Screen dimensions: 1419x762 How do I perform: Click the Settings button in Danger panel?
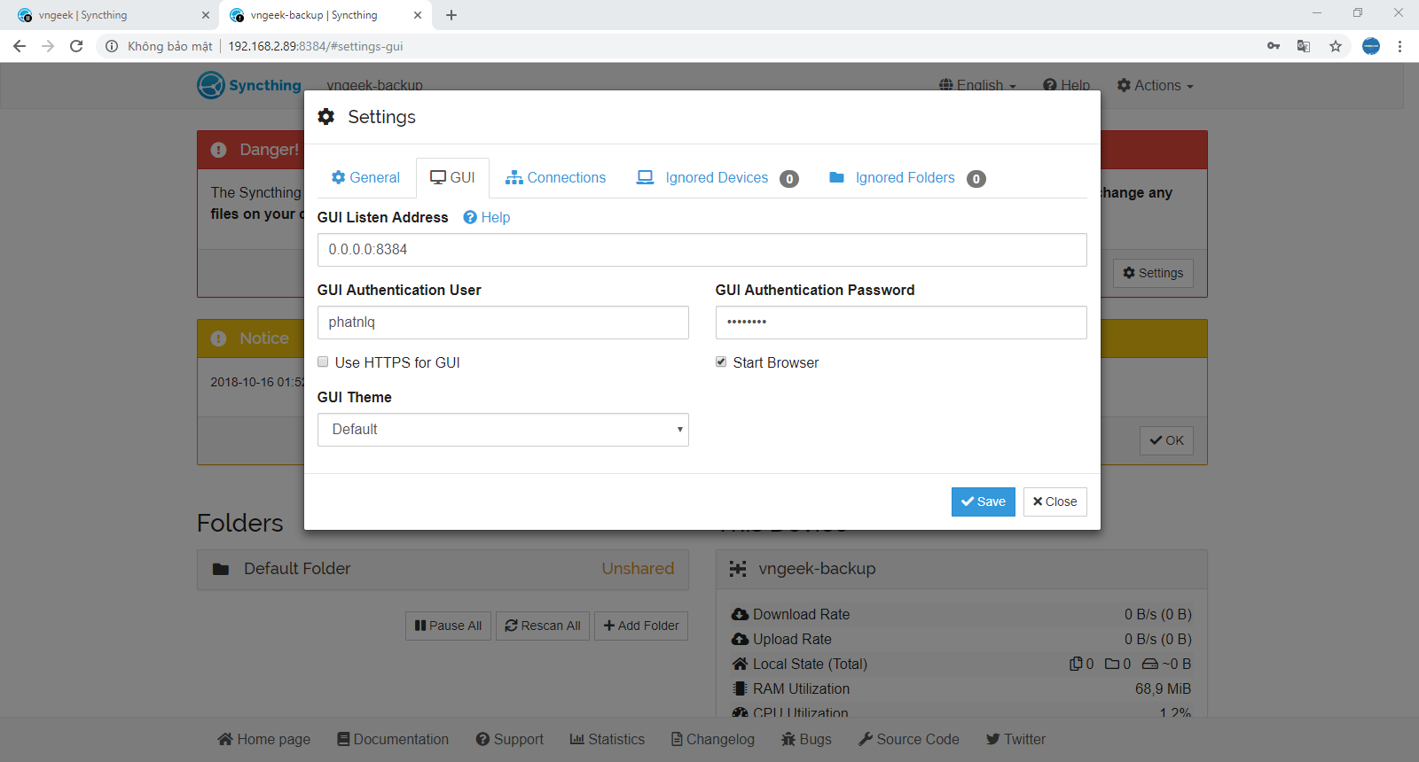1153,273
